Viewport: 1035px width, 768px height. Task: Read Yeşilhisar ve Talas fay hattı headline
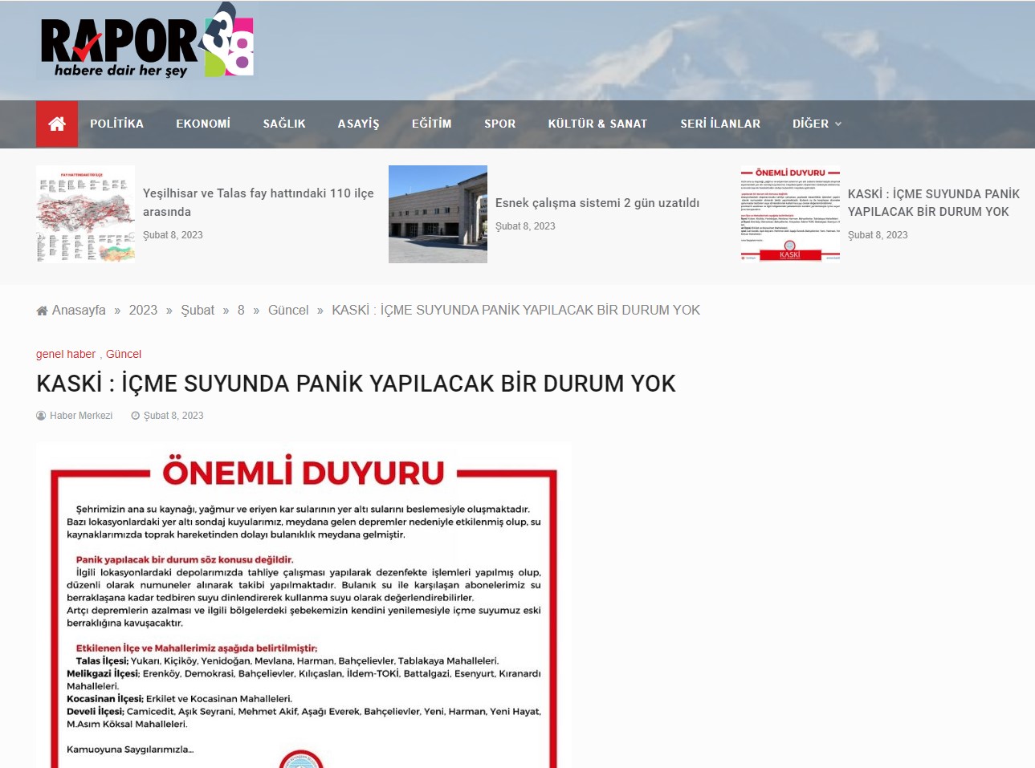tap(259, 202)
